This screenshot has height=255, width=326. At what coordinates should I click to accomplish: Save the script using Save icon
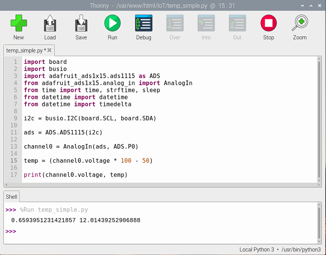(x=81, y=27)
